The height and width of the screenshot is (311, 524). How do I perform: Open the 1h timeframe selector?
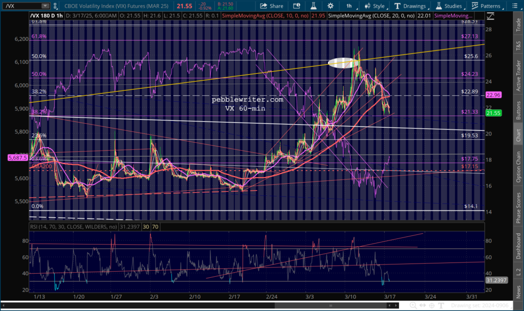pyautogui.click(x=349, y=6)
